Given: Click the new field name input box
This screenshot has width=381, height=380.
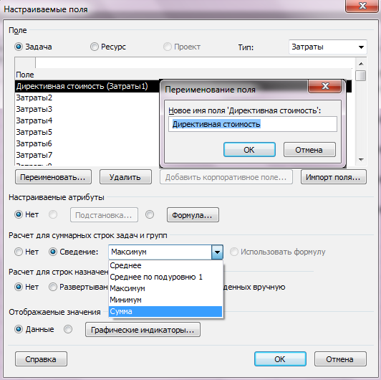Looking at the screenshot, I should coord(253,124).
